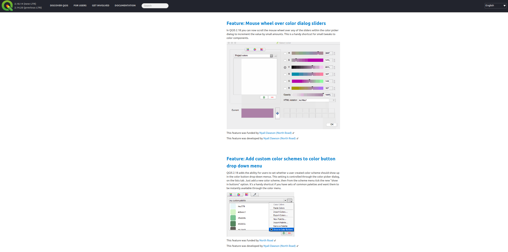Click the value 65% stepper arrows
Image resolution: width=508 pixels, height=252 pixels.
click(x=334, y=68)
